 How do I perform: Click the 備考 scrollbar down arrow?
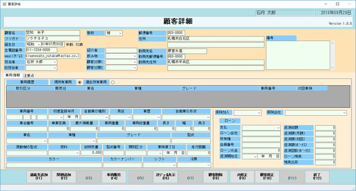click(x=332, y=68)
